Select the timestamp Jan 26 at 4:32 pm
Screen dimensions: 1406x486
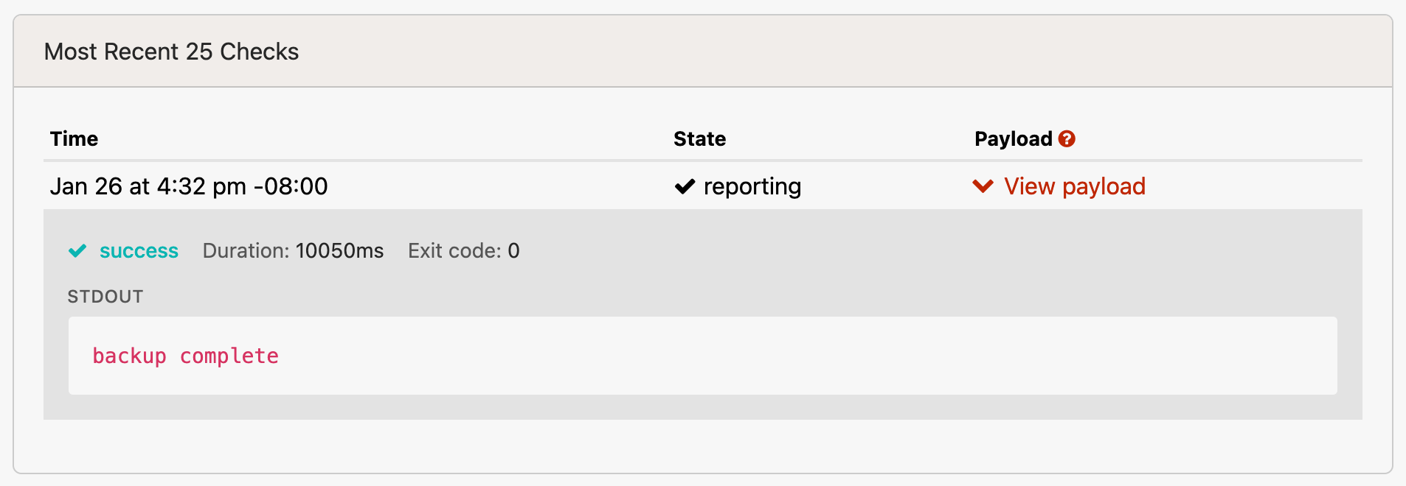(x=190, y=186)
